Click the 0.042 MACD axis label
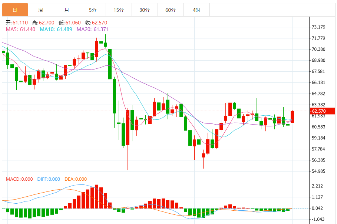 coord(317,208)
